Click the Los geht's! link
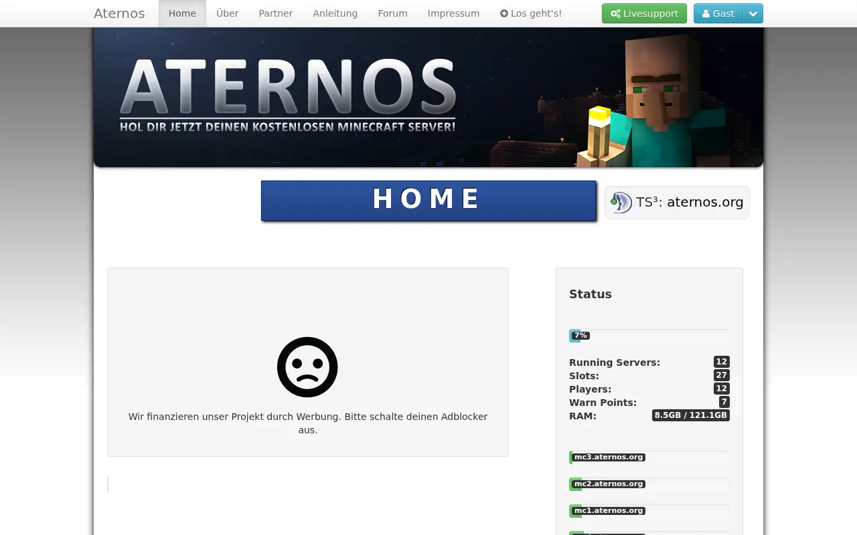 pos(531,13)
